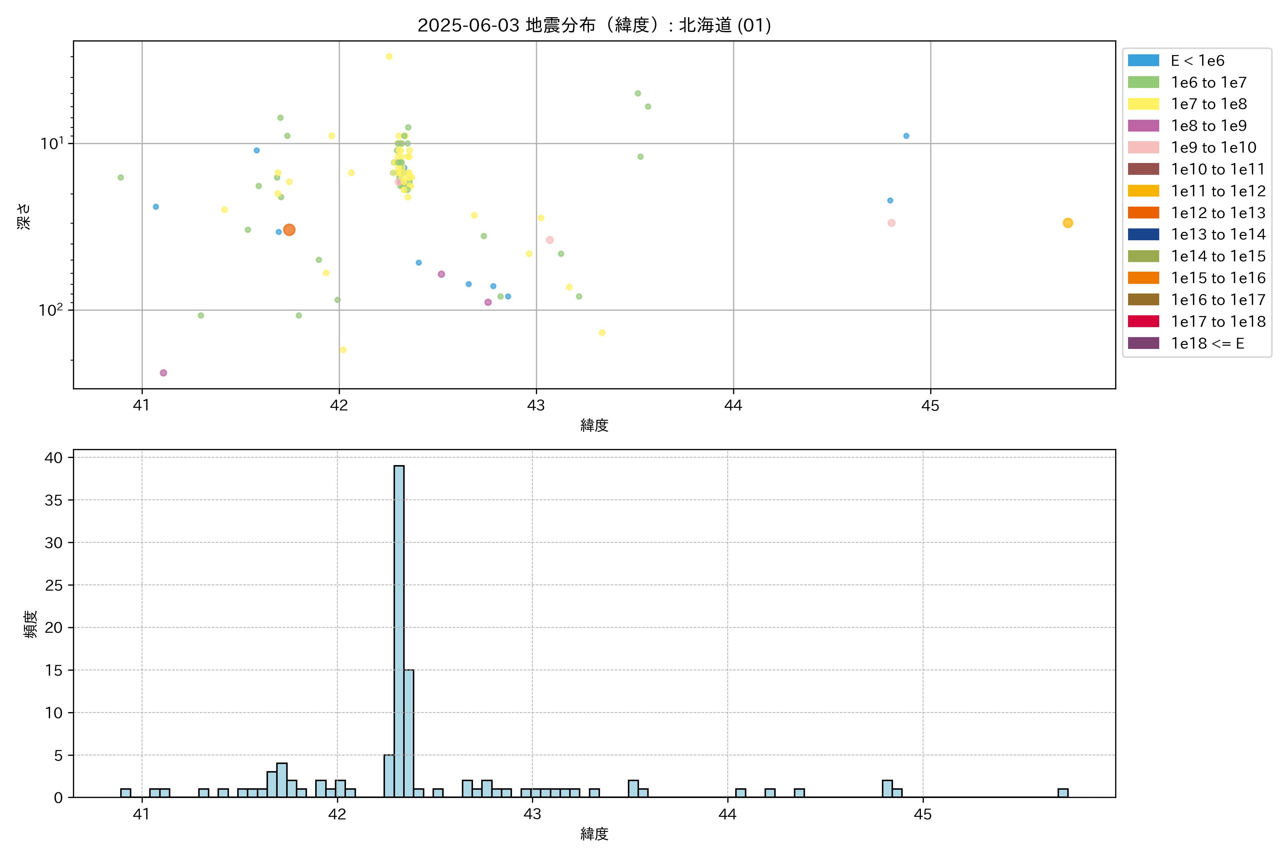Viewport: 1288px width, 858px height.
Task: Click the blue 'E < 1e6' legend swatch
Action: click(x=1143, y=60)
